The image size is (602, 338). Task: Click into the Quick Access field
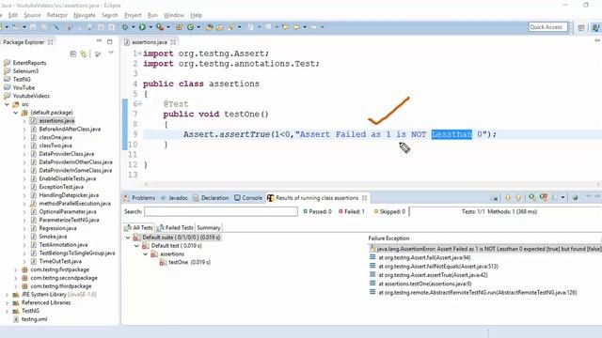point(547,27)
